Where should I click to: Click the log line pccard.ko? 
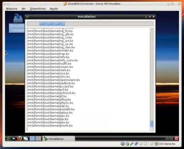(50, 86)
